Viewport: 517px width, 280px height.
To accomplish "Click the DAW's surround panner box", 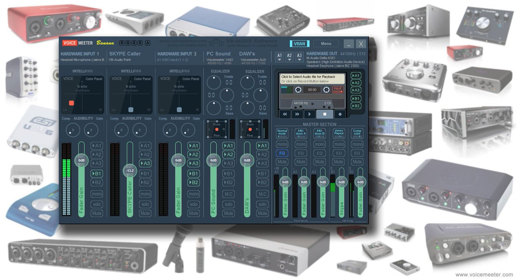I will pos(250,129).
